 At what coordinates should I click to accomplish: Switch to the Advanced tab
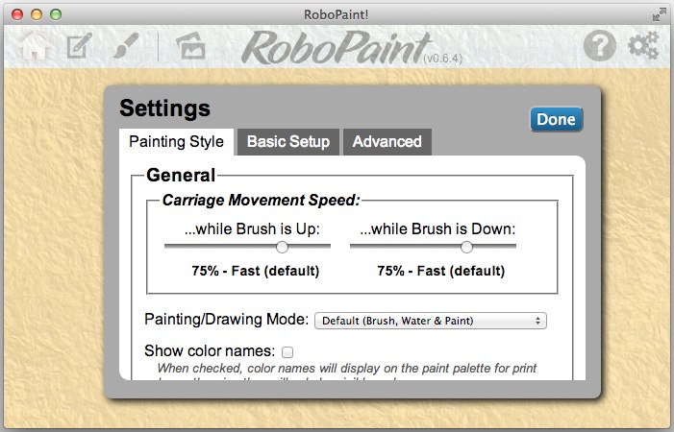pos(387,141)
